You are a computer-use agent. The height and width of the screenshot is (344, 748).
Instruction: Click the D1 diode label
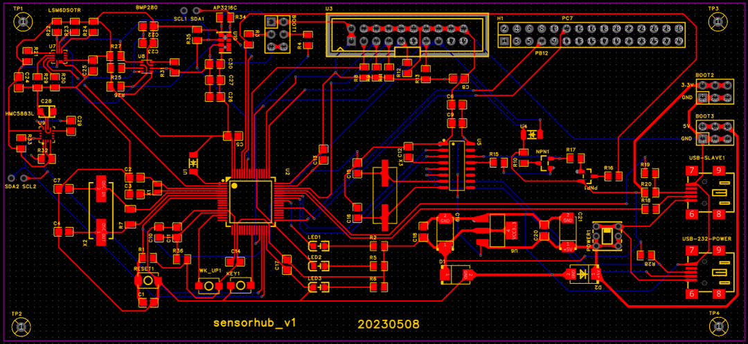(442, 262)
